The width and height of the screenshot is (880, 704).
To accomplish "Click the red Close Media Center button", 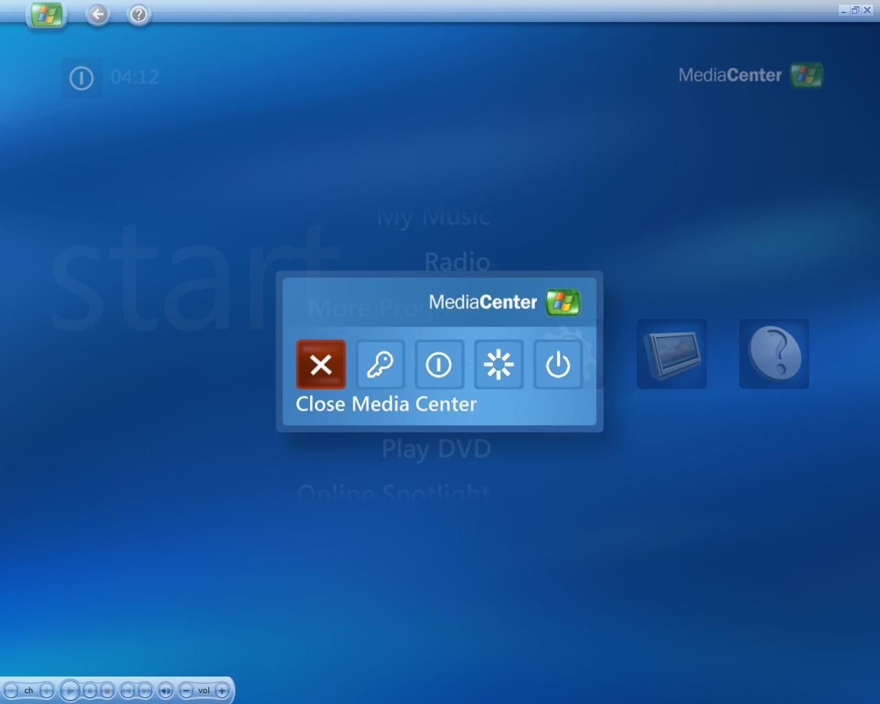I will click(x=321, y=364).
